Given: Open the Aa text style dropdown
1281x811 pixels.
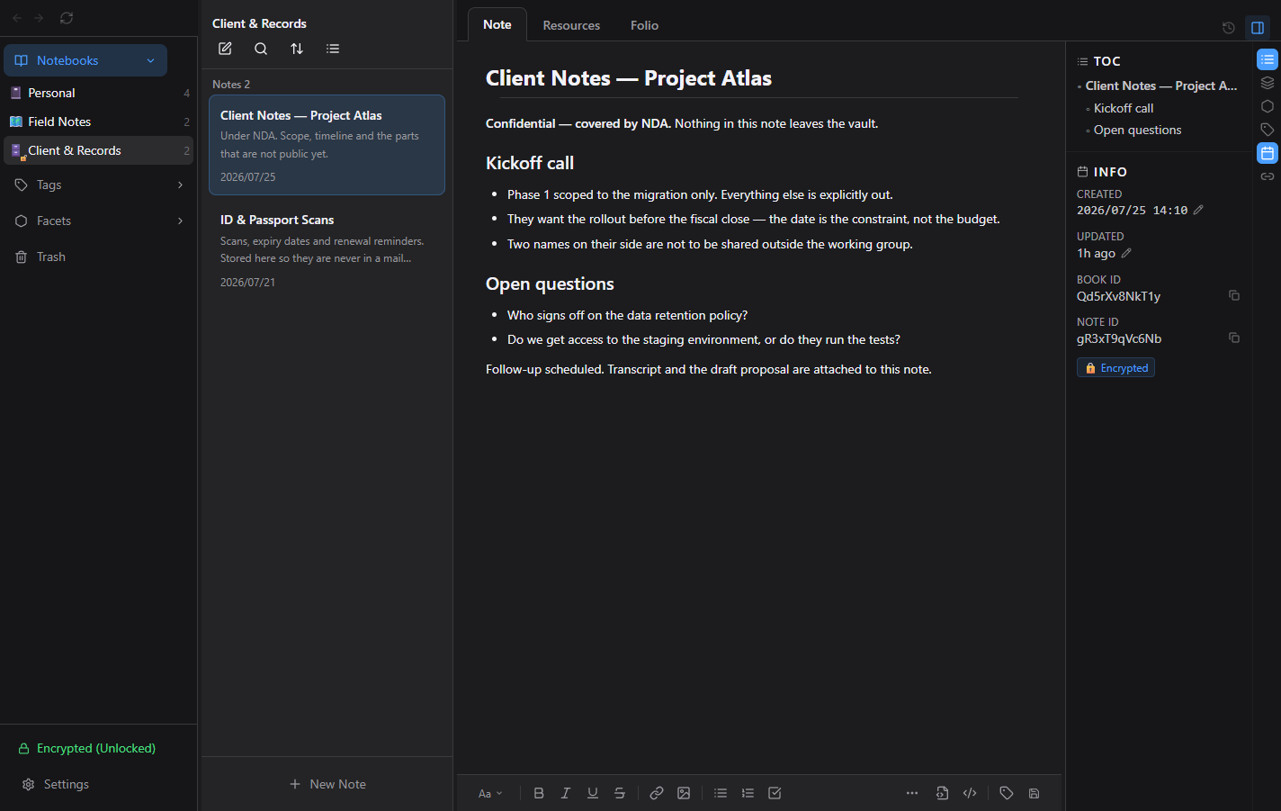Looking at the screenshot, I should pyautogui.click(x=490, y=793).
